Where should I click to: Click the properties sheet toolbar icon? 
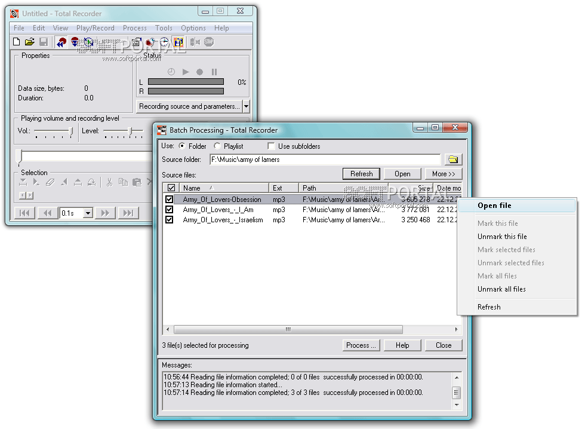(137, 42)
